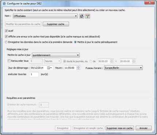This screenshot has width=157, height=135.
Task: Click the Annuler button
Action: (x=143, y=128)
